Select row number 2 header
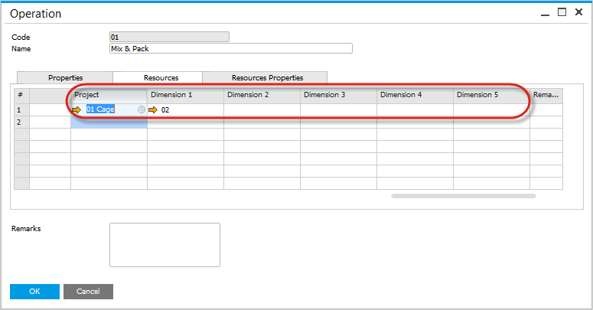The width and height of the screenshot is (593, 310). coord(20,122)
